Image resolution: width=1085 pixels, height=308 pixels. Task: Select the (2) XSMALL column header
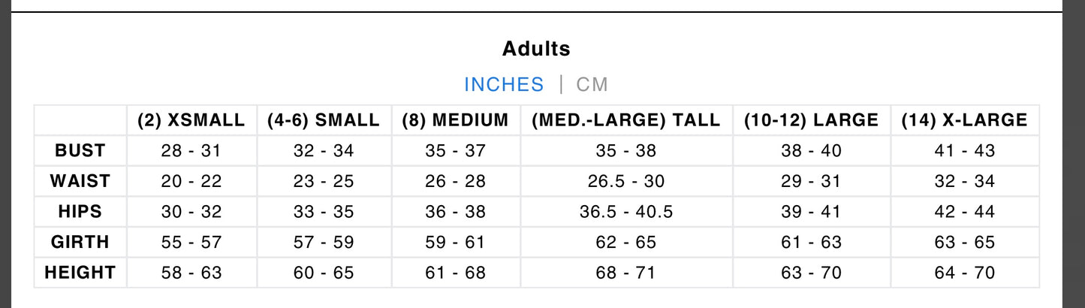[191, 120]
